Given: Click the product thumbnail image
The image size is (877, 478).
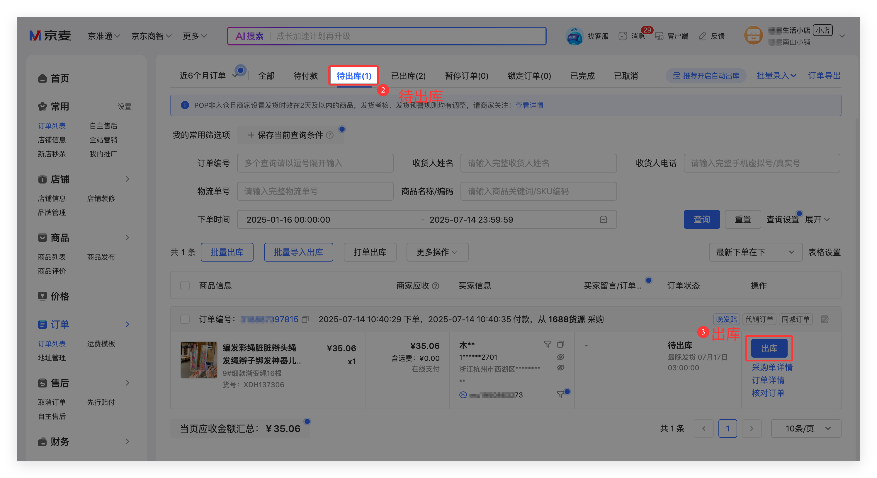Looking at the screenshot, I should coord(199,360).
